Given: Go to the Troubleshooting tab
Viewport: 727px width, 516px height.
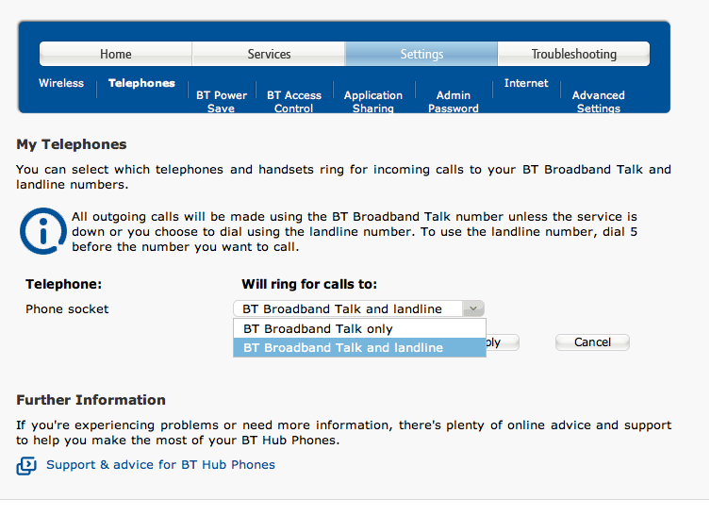Looking at the screenshot, I should [574, 54].
